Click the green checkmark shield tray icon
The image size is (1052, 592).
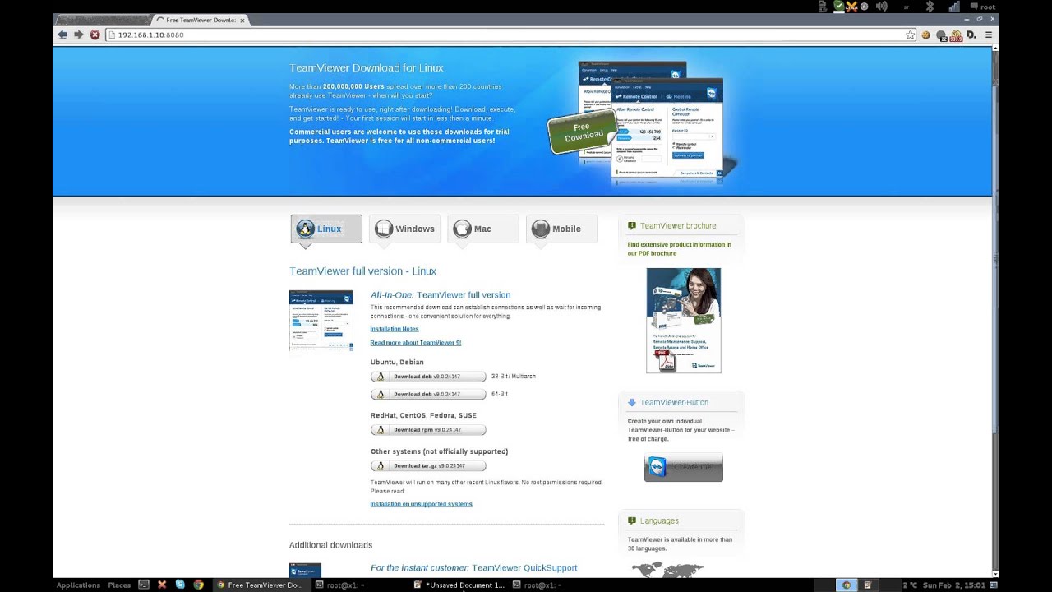[838, 7]
